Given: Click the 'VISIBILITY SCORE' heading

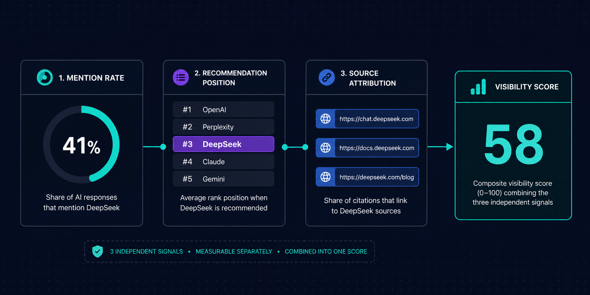Looking at the screenshot, I should (x=527, y=87).
